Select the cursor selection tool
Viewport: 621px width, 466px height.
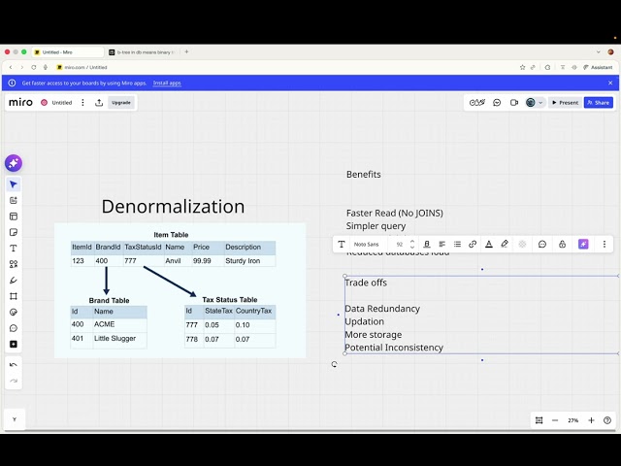pyautogui.click(x=14, y=184)
